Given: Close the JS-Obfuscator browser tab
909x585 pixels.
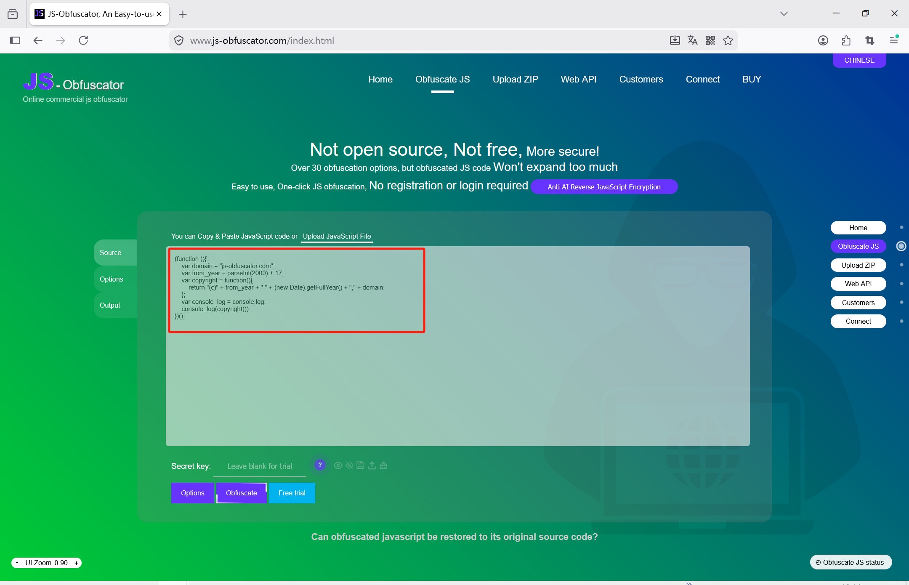Looking at the screenshot, I should coord(159,14).
